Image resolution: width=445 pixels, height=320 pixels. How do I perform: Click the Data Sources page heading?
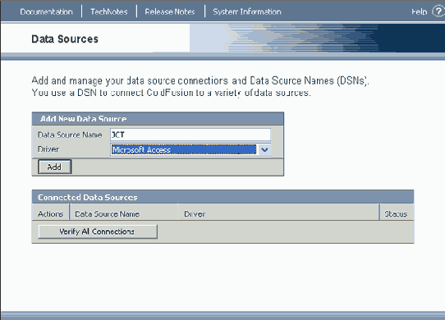[x=65, y=39]
